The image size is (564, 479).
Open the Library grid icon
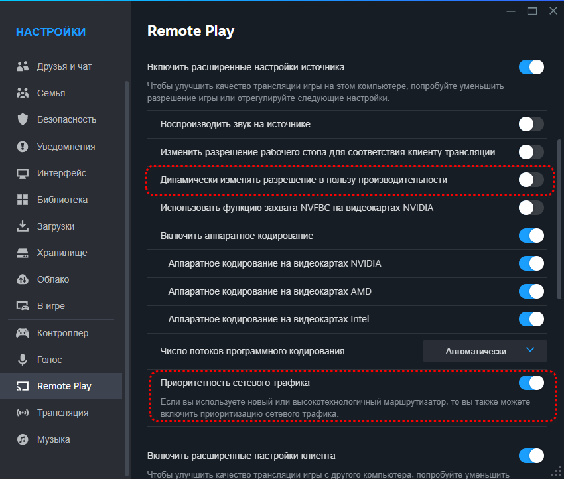pos(23,200)
